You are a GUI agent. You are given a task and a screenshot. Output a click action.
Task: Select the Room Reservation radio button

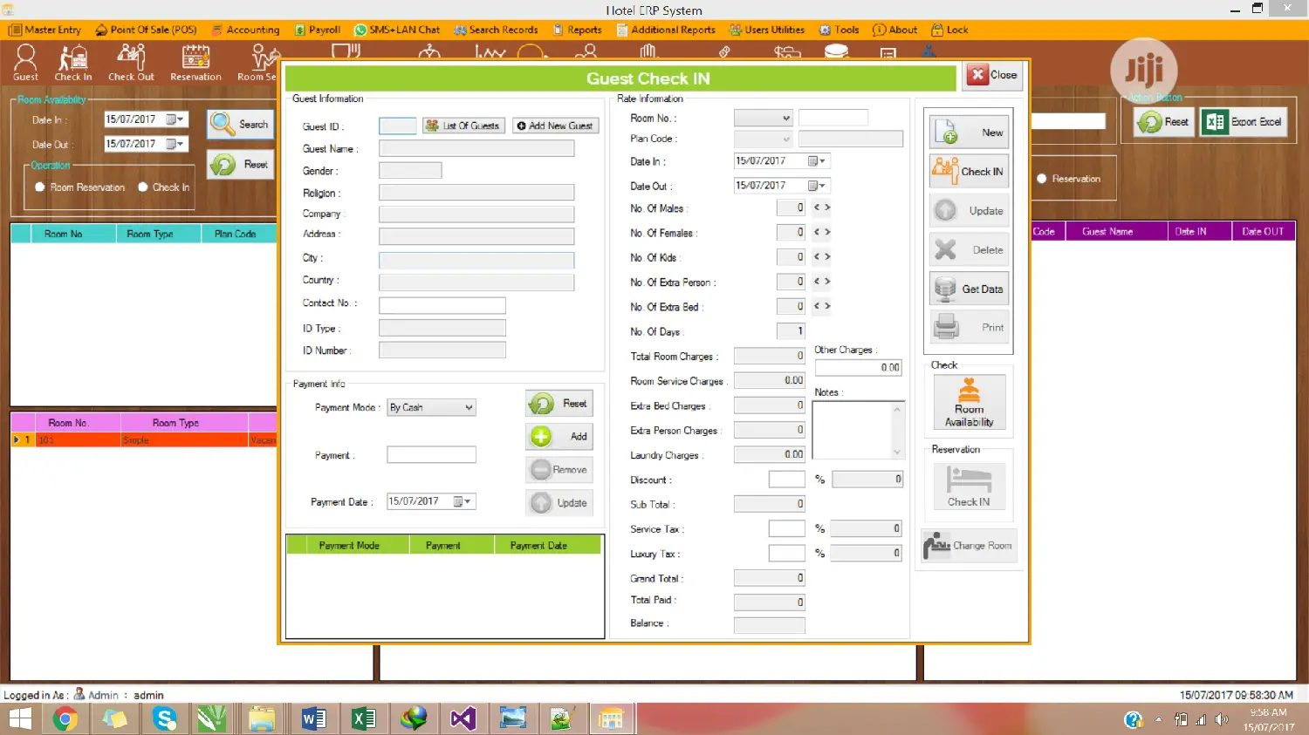tap(40, 187)
